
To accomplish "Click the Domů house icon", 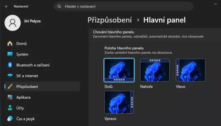I will (x=10, y=43).
